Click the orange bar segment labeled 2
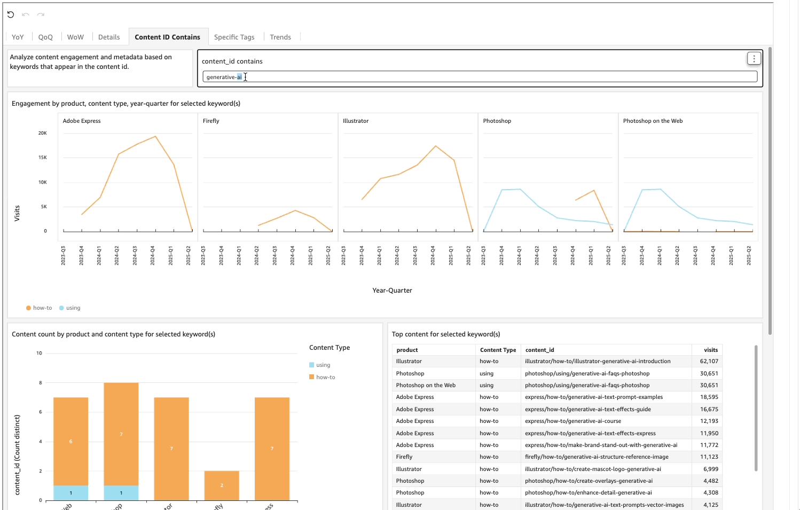 click(222, 485)
